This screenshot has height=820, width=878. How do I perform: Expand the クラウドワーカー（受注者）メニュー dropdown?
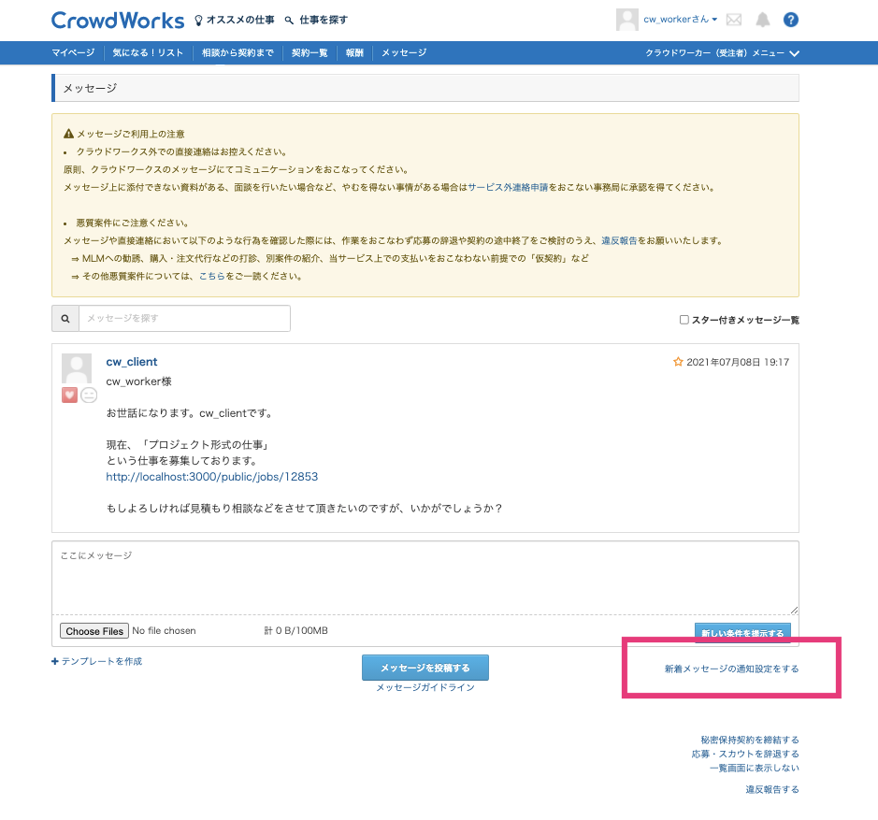723,53
